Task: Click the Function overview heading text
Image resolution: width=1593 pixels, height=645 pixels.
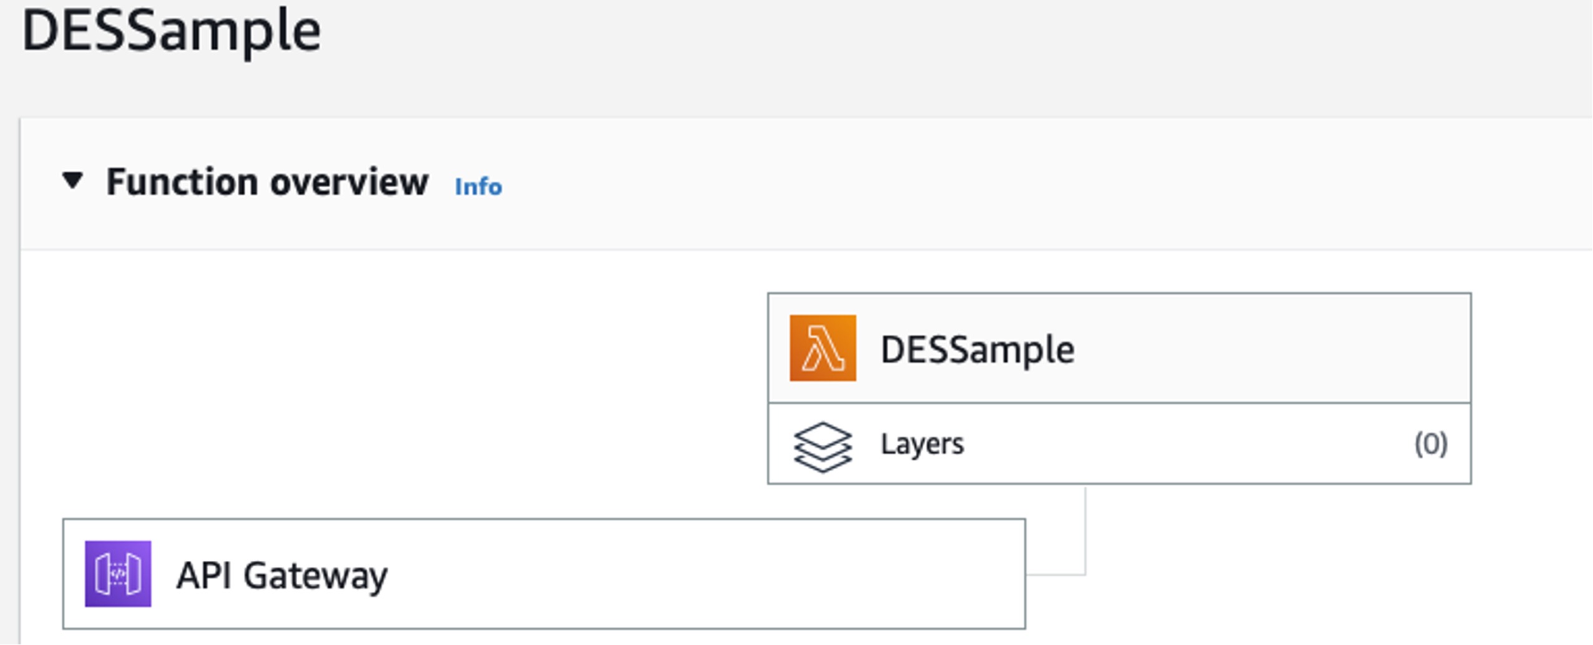Action: (x=267, y=182)
